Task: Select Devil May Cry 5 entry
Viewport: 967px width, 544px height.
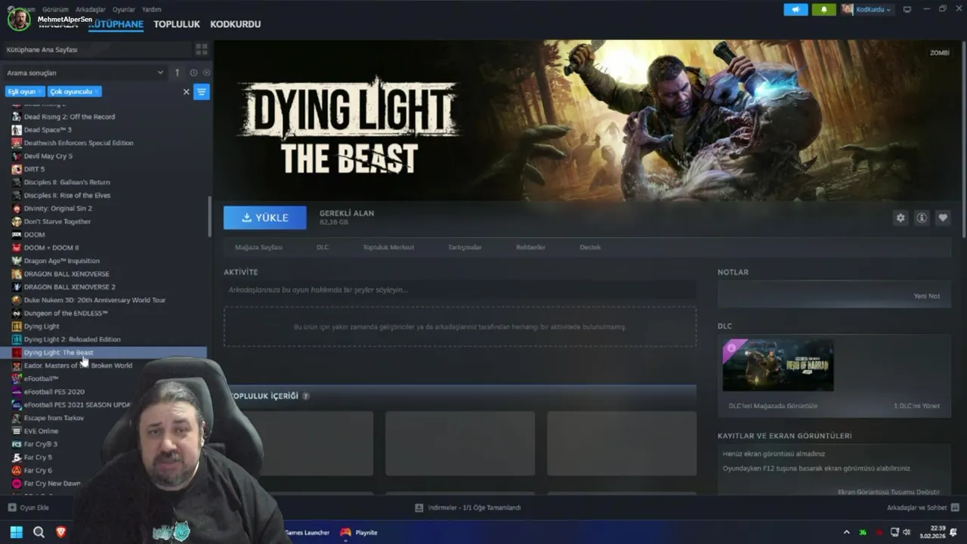Action: pyautogui.click(x=48, y=156)
